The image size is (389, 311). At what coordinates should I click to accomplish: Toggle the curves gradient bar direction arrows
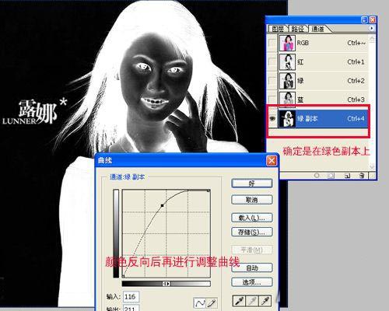[166, 284]
